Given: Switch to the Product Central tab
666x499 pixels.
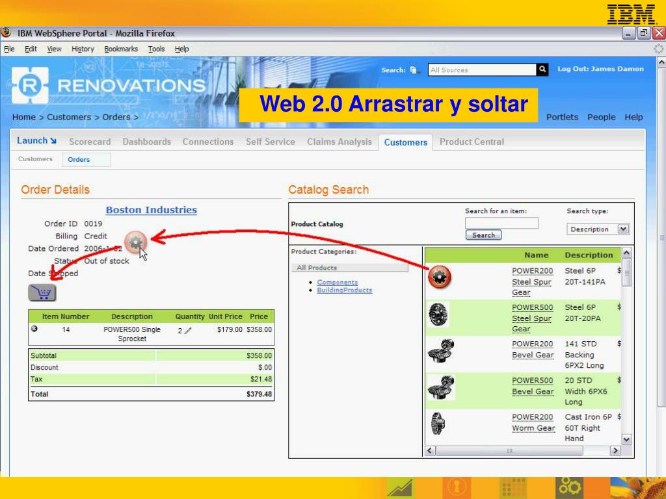Looking at the screenshot, I should point(472,142).
